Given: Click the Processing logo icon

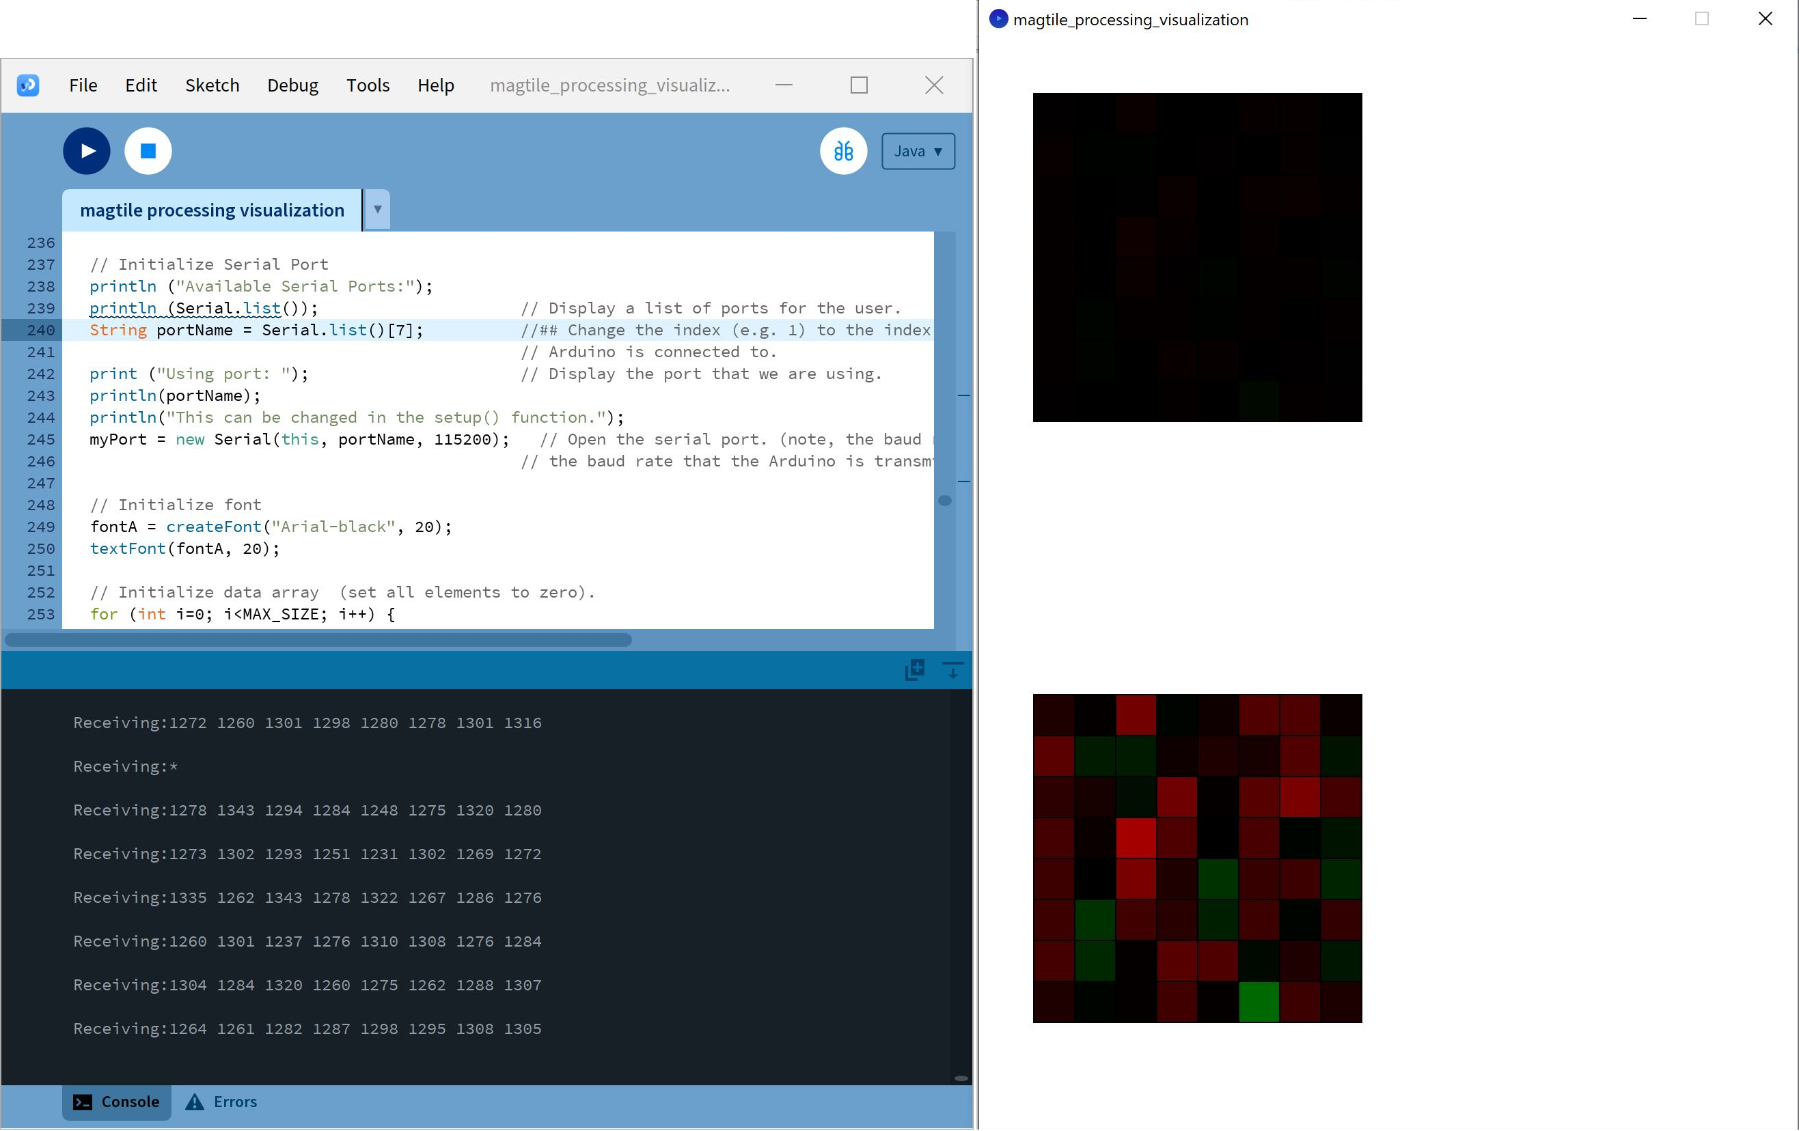Looking at the screenshot, I should [x=29, y=85].
